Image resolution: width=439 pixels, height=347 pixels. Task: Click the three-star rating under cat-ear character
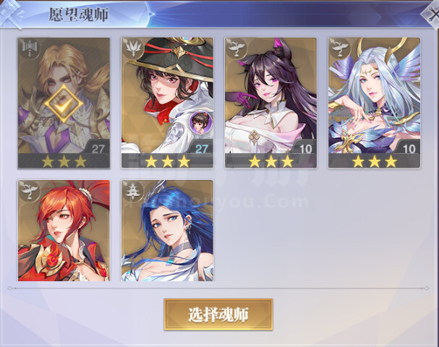[270, 161]
